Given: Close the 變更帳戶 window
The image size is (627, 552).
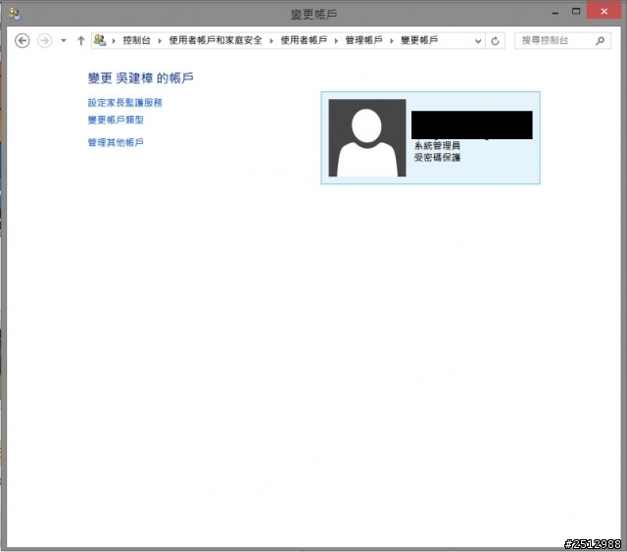Looking at the screenshot, I should (603, 11).
